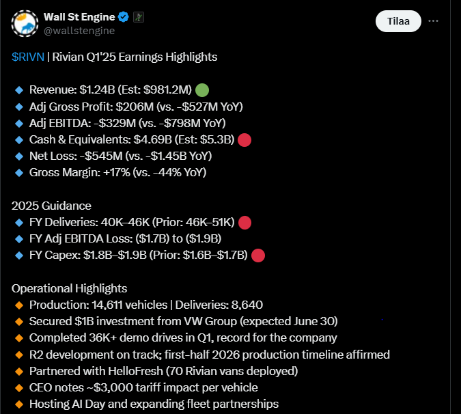
Task: Open the three-dot more options menu
Action: pos(433,21)
